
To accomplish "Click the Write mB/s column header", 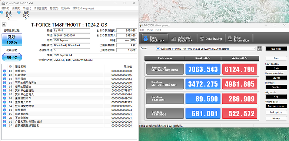I will (x=240, y=59).
